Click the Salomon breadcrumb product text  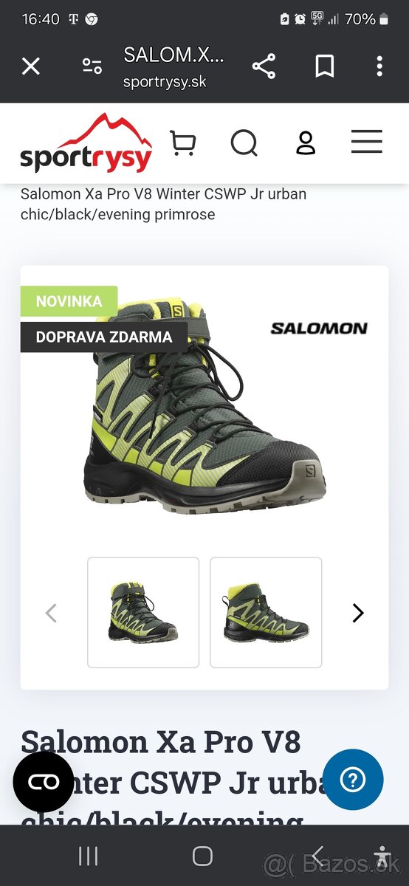pos(163,205)
